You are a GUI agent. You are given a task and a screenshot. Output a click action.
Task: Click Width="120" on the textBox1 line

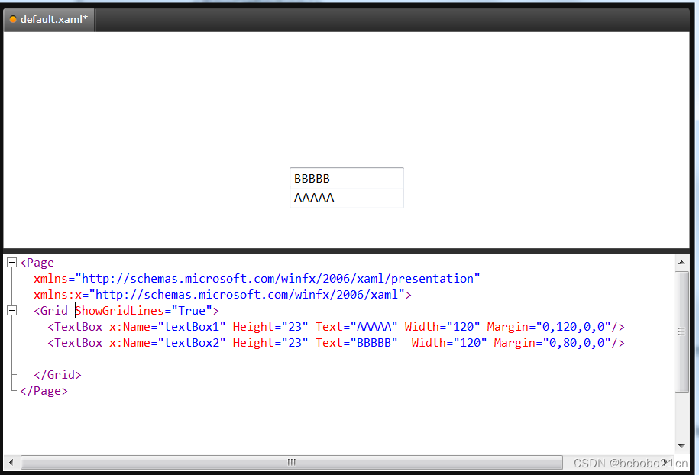pyautogui.click(x=442, y=327)
